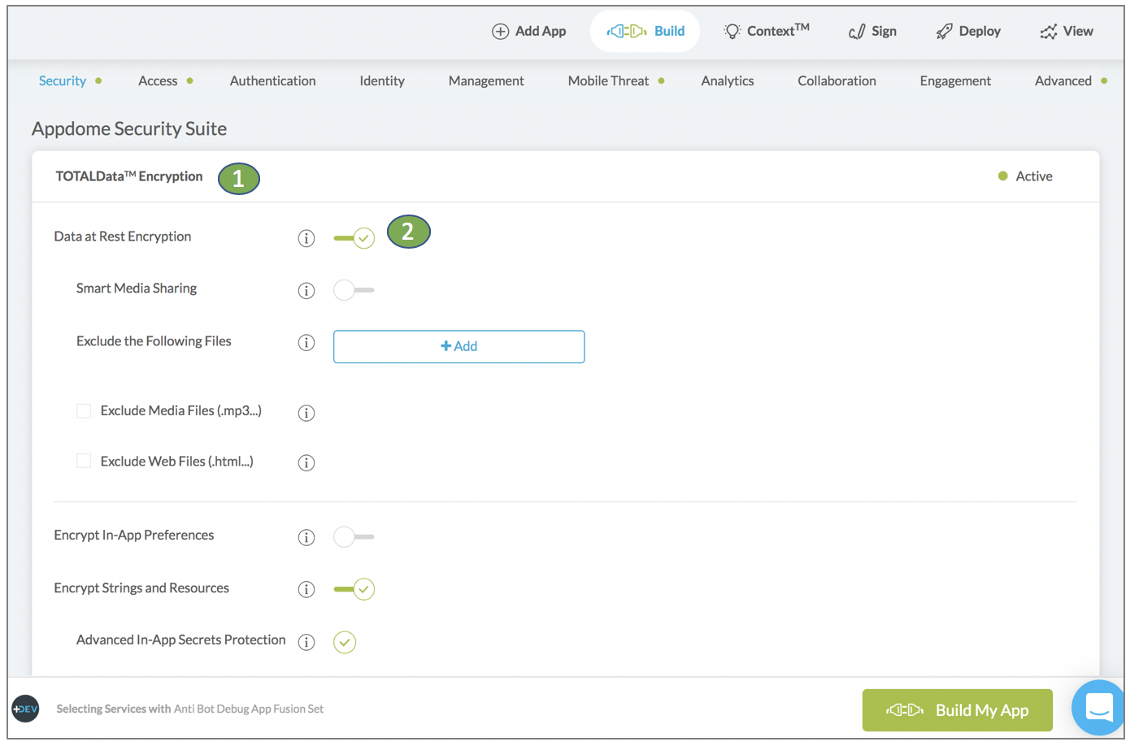Show info for Encrypt Strings and Resources

pos(306,589)
